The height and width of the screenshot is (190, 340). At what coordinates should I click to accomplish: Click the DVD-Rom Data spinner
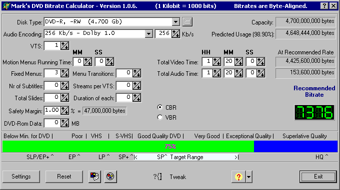(x=64, y=123)
